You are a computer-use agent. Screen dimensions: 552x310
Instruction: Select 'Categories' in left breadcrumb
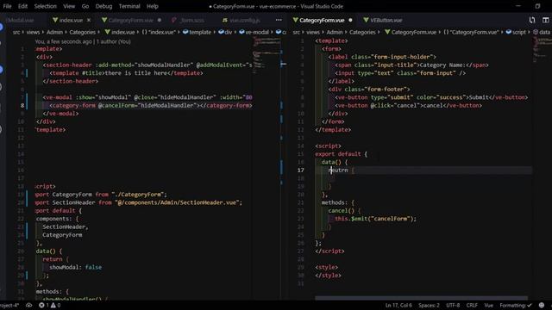coord(83,33)
